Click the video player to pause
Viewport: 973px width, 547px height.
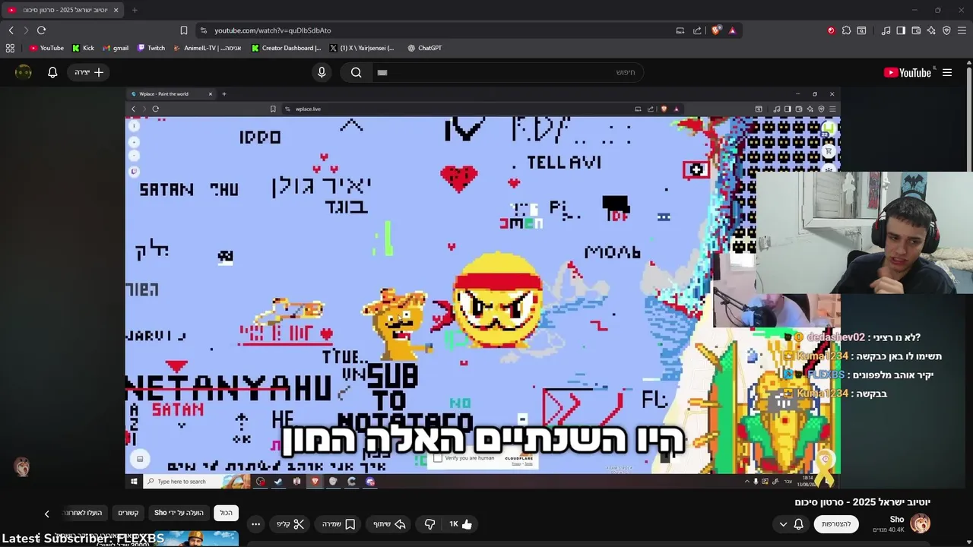pyautogui.click(x=483, y=289)
